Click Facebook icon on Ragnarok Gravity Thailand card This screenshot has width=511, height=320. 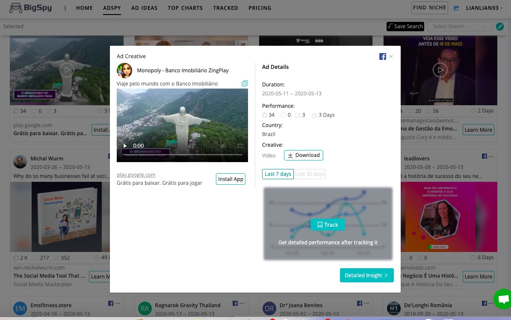(235, 303)
